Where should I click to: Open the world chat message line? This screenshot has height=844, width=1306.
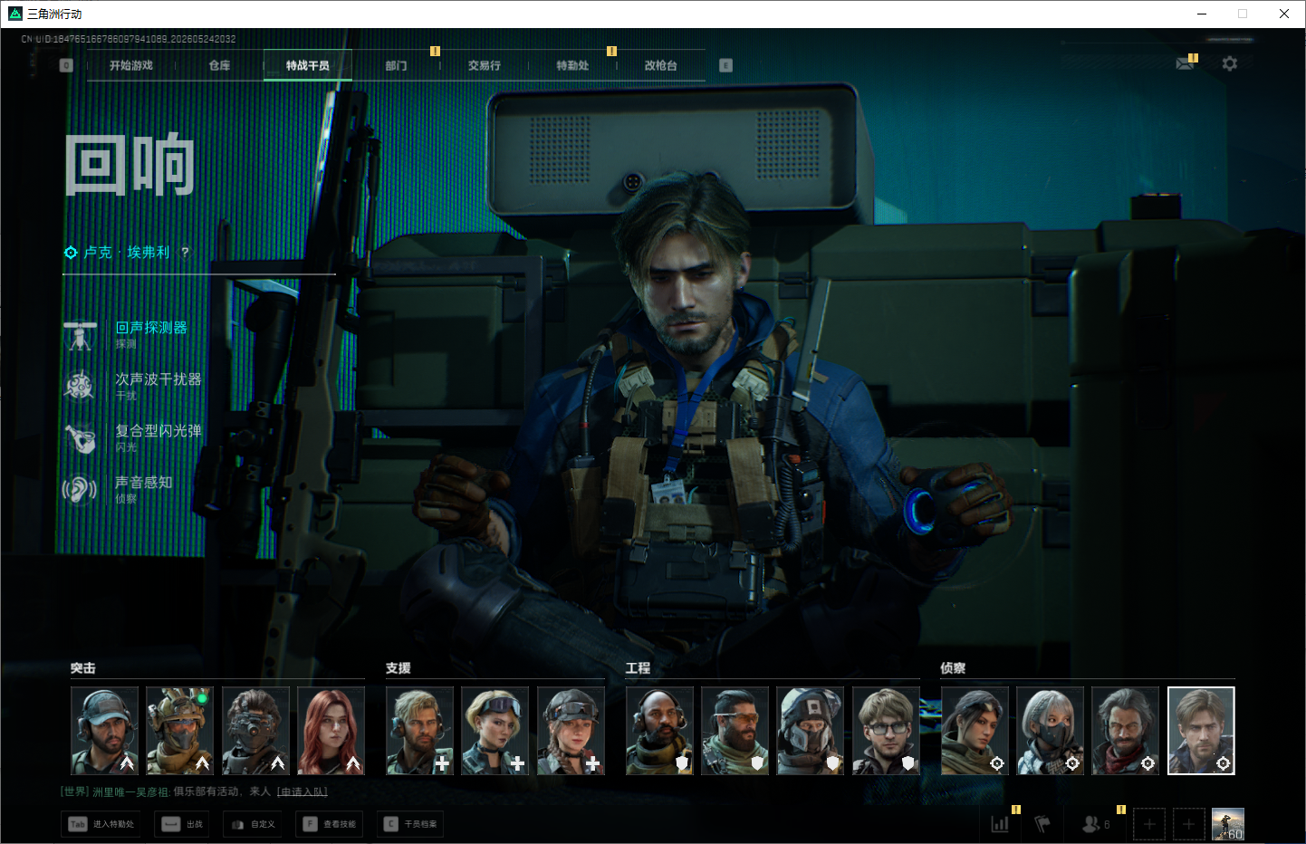click(194, 791)
